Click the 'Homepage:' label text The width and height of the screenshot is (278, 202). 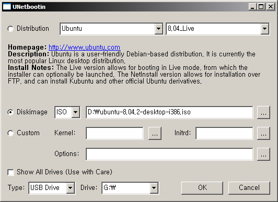click(27, 47)
